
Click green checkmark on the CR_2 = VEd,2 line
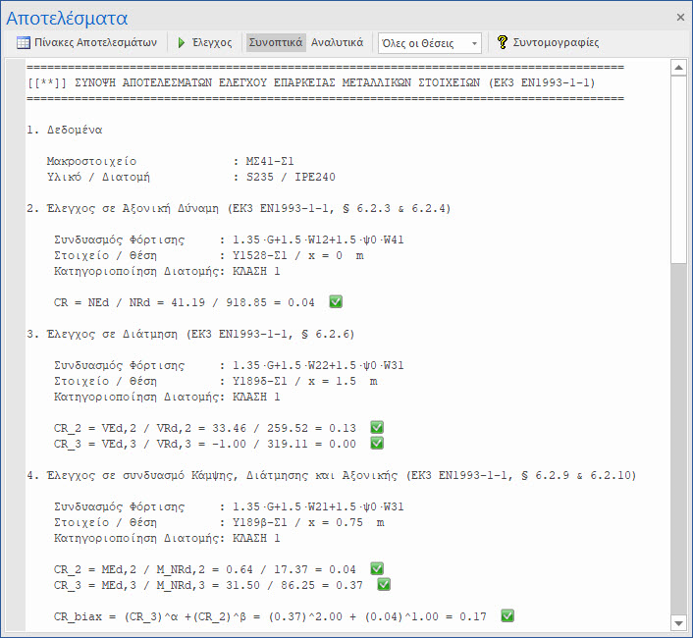[377, 427]
